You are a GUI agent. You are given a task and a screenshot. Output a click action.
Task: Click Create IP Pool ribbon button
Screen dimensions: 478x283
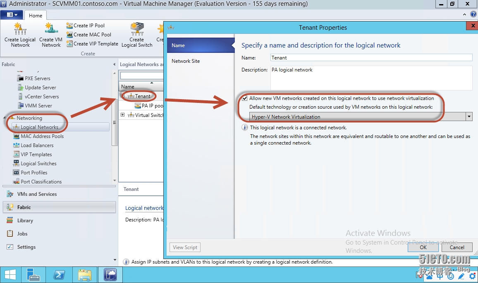click(x=85, y=26)
